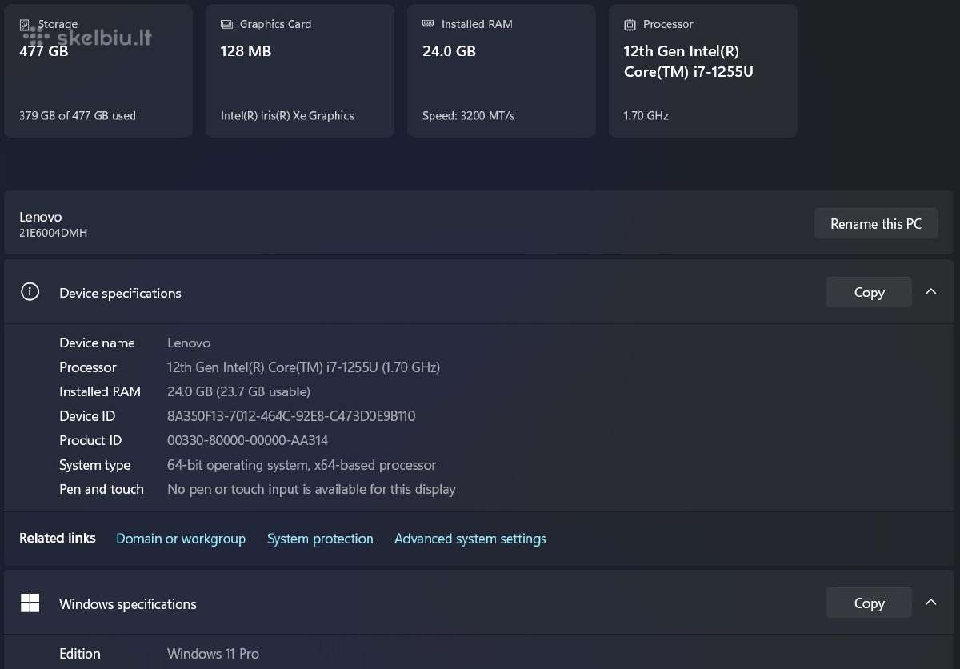Open the Processor i7-1255U card
Screen dimensions: 960x669
click(703, 71)
